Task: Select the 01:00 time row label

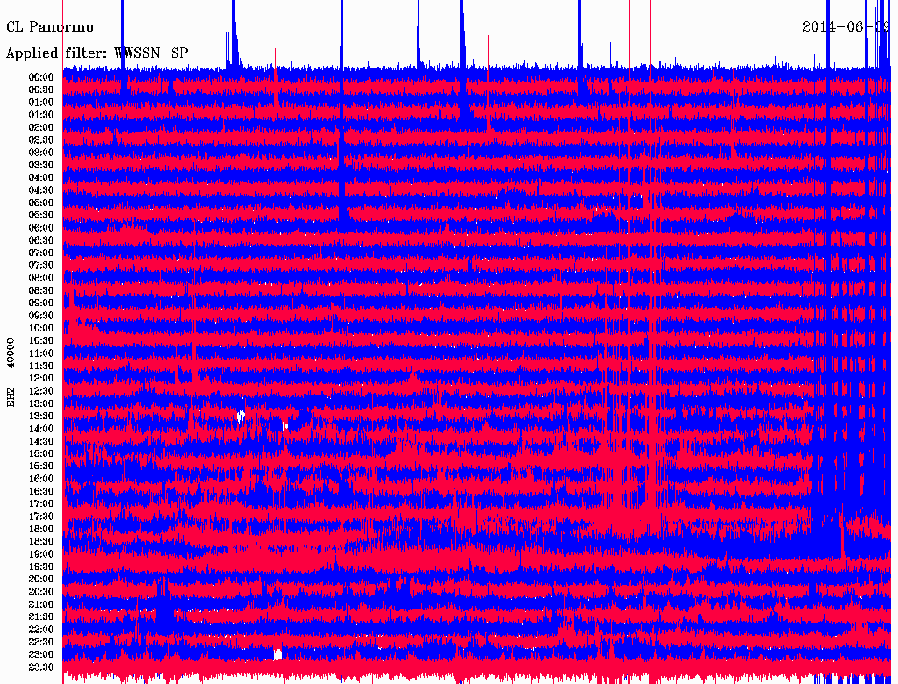Action: click(41, 102)
